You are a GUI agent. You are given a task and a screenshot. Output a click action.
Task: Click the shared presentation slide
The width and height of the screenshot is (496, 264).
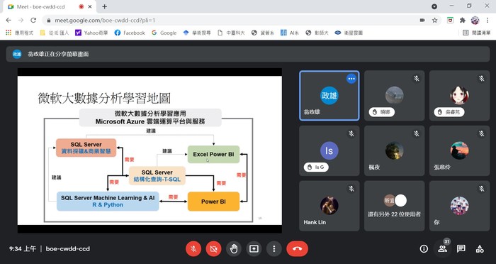coord(150,150)
